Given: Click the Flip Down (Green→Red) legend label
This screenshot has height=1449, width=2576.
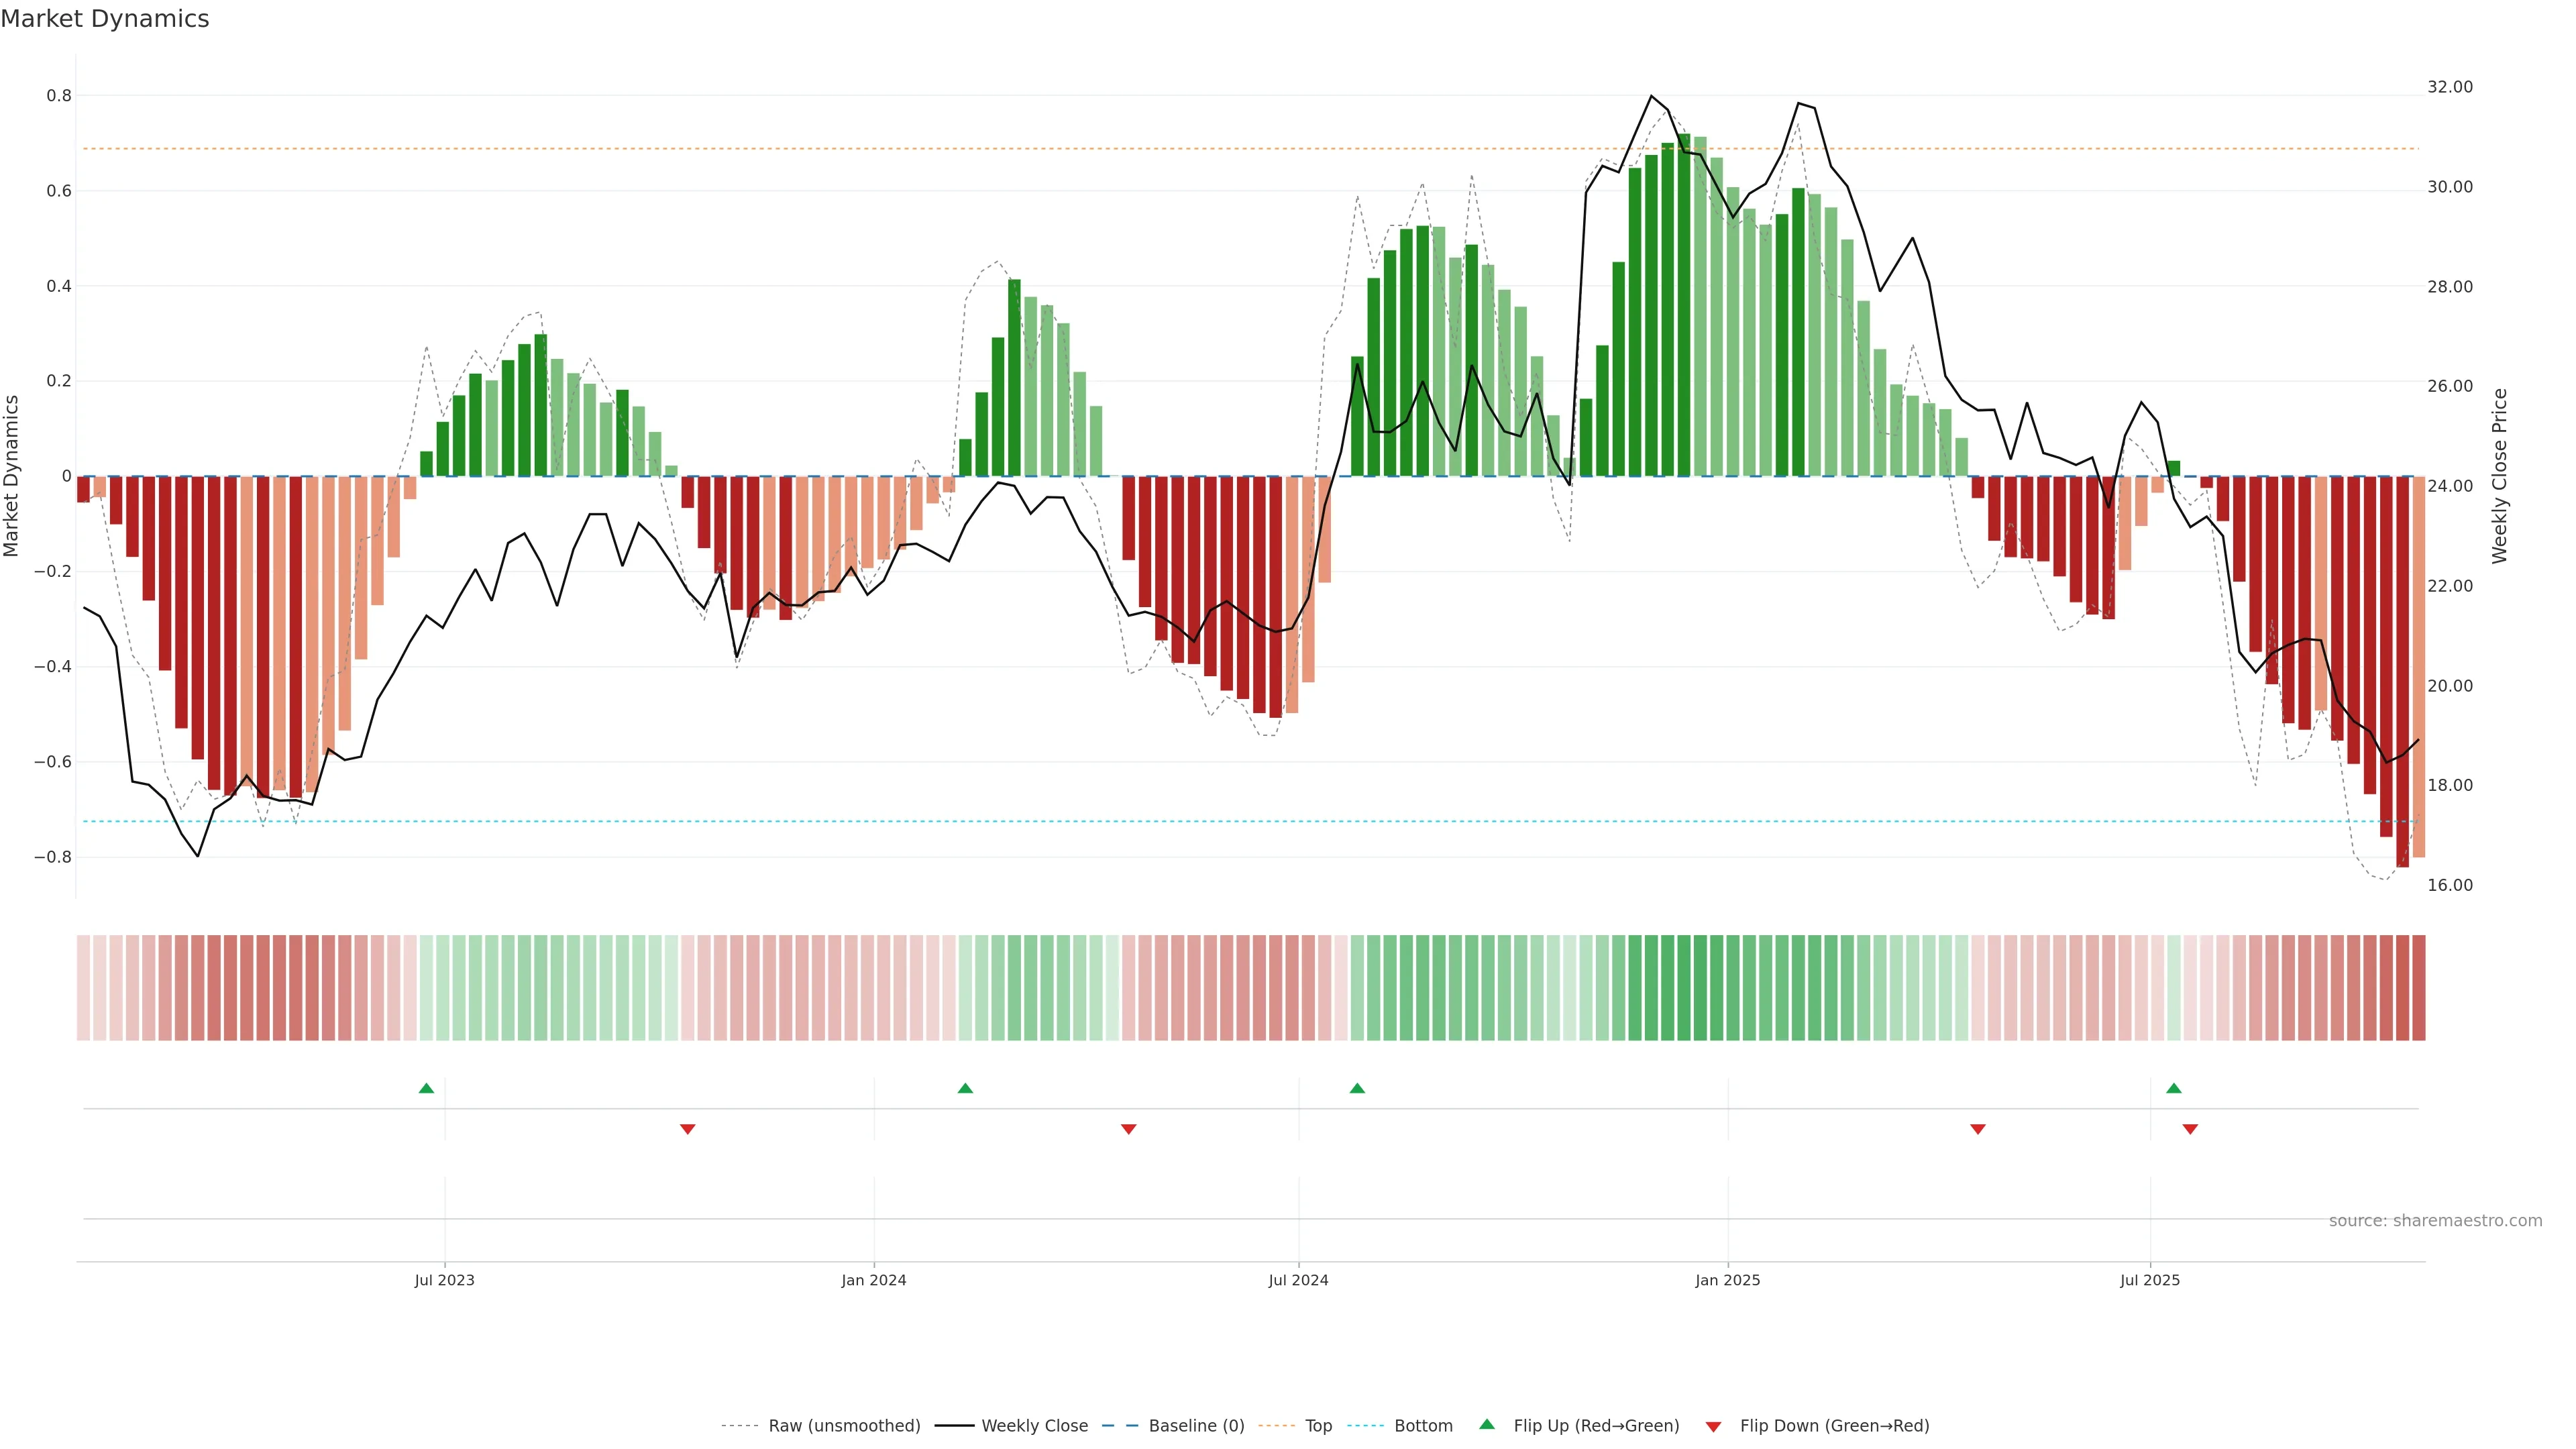Looking at the screenshot, I should click(1834, 1426).
